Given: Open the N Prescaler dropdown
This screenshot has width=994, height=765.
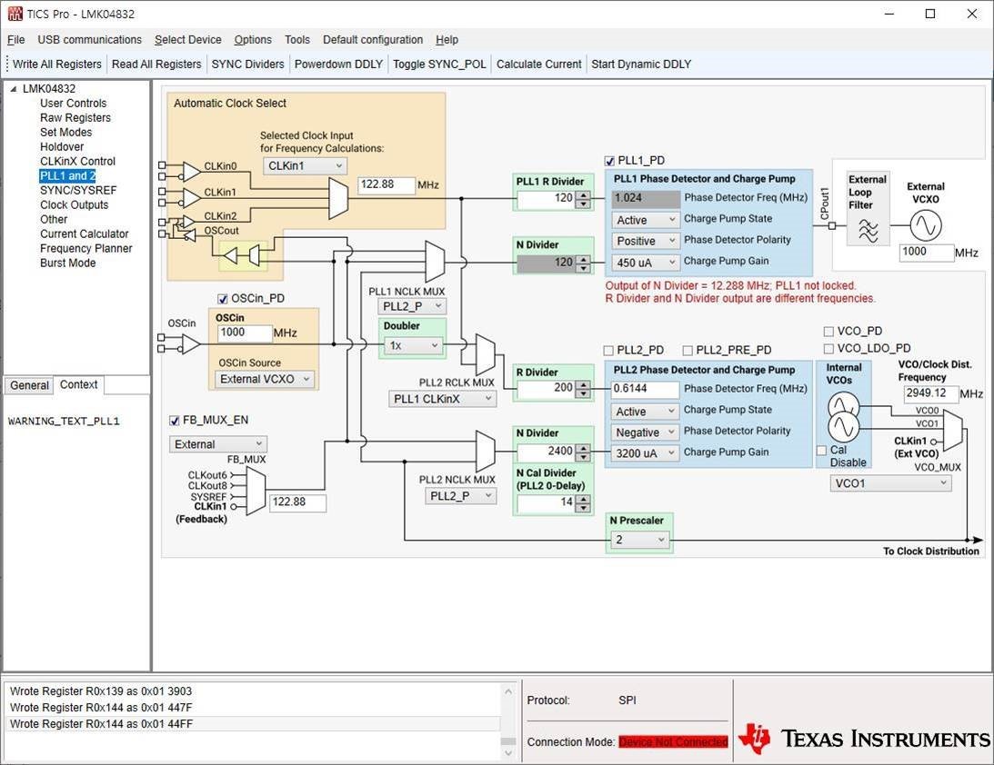Looking at the screenshot, I should [x=639, y=540].
